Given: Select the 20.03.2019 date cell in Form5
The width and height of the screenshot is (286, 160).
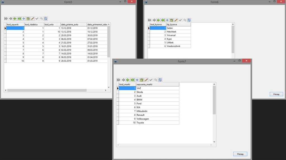Looking at the screenshot, I should click(73, 35).
